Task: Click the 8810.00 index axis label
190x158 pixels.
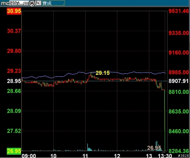Action: 179,92
